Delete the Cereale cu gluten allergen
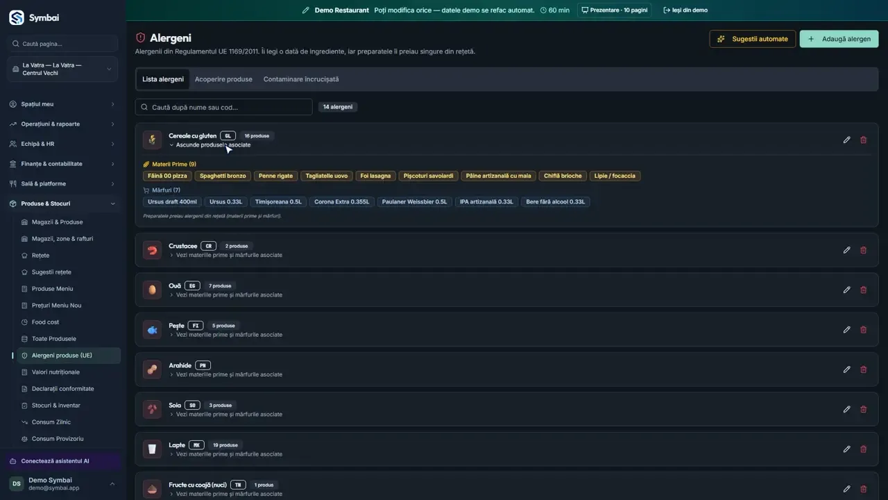The image size is (888, 500). [863, 140]
